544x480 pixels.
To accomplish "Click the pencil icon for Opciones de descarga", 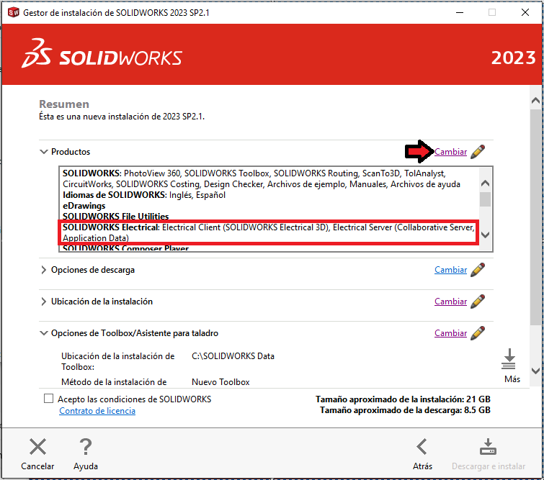I will (478, 270).
